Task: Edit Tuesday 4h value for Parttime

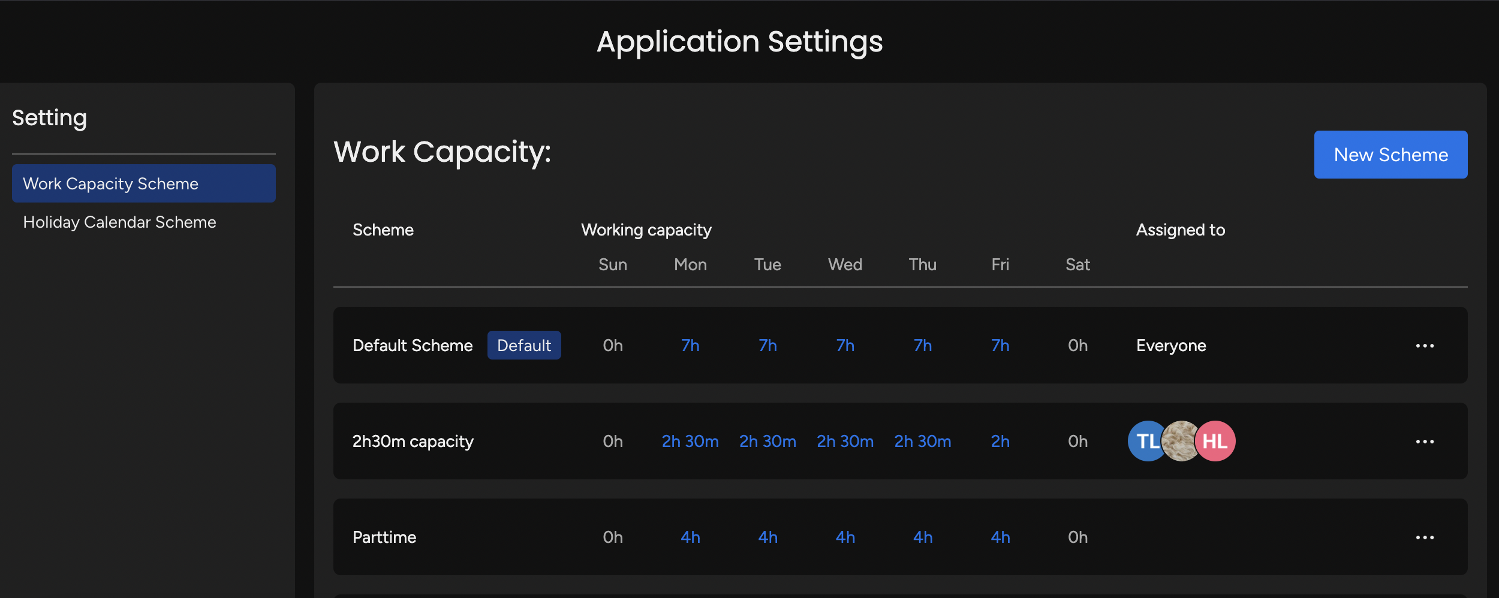Action: 767,537
